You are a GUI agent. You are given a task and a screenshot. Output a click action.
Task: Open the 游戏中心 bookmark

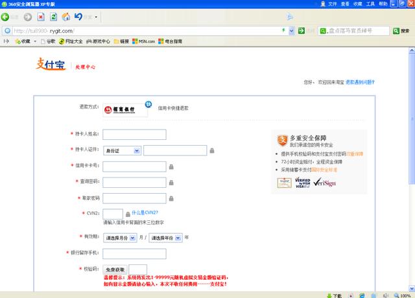tap(98, 41)
